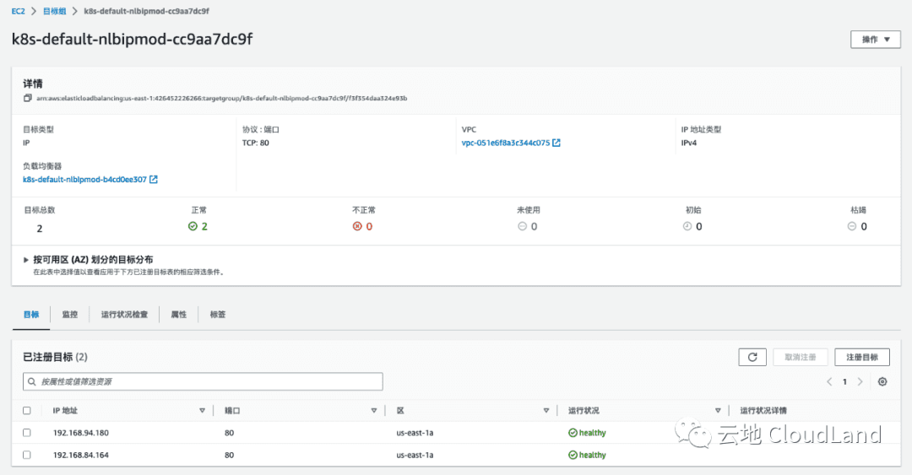This screenshot has height=475, width=912.
Task: Click the refresh icon button for registered targets
Action: (x=752, y=357)
